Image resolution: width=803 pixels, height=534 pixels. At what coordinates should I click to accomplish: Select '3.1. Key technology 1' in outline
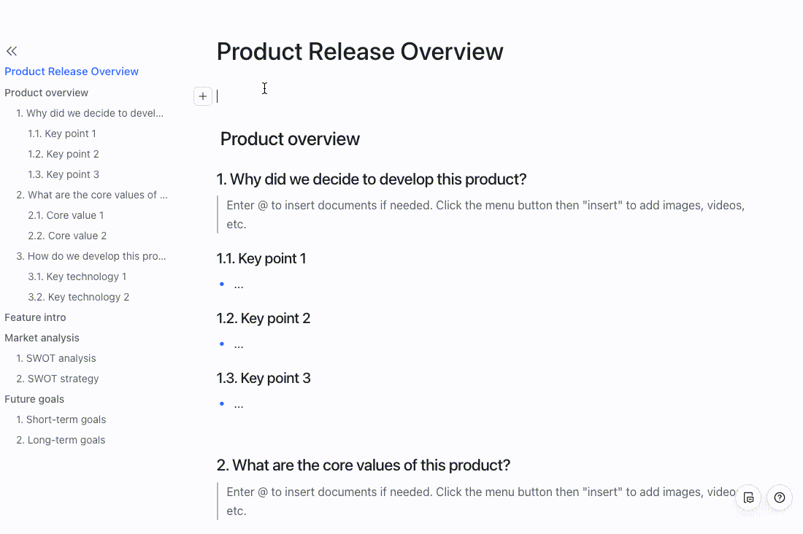point(77,276)
